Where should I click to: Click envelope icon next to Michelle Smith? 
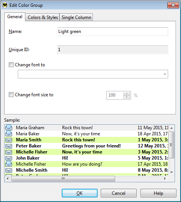(9, 170)
